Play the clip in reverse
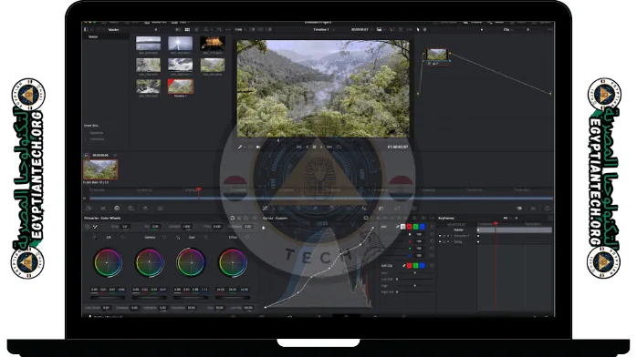637x357 pixels. coord(307,147)
